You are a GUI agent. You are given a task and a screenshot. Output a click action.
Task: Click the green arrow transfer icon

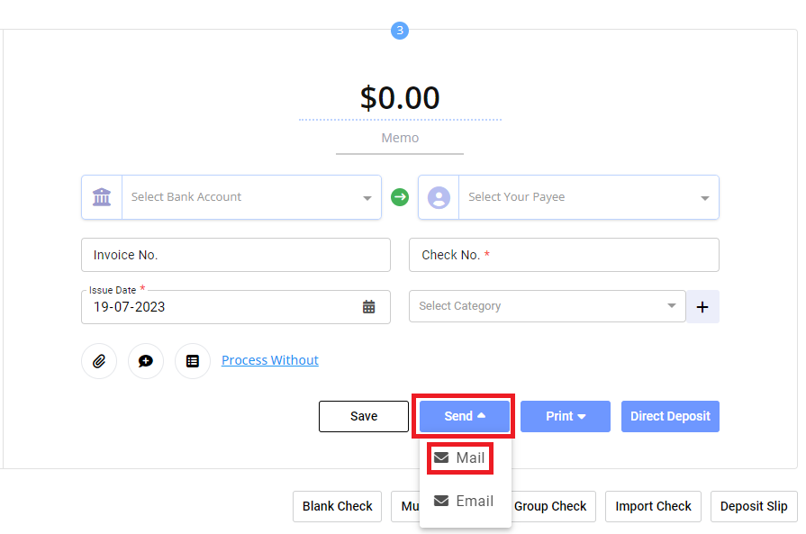400,197
